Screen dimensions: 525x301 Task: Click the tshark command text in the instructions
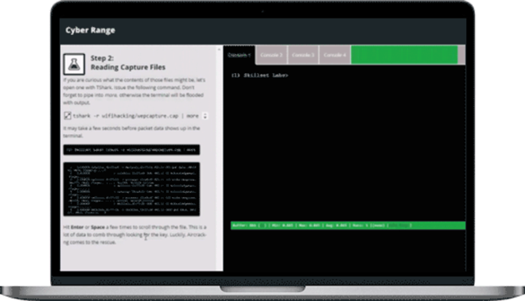(x=135, y=116)
